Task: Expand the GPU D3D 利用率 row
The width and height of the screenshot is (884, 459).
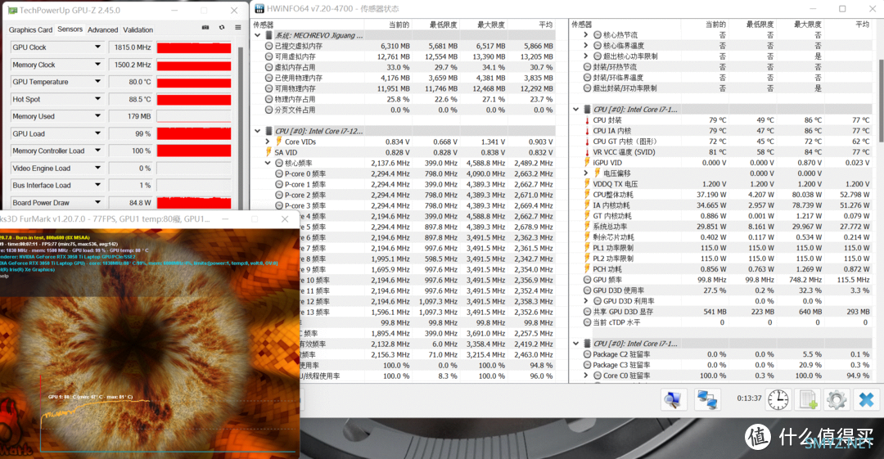Action: click(586, 301)
